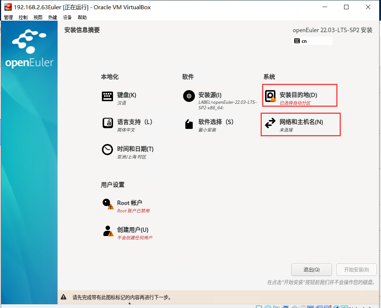Click the 退出(Q) quit button
This screenshot has width=381, height=308.
(x=312, y=270)
